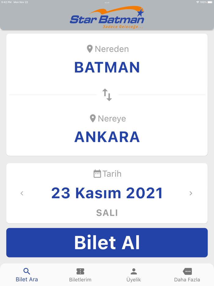Tap the location pin beside Nereden
This screenshot has width=214, height=286.
90,48
